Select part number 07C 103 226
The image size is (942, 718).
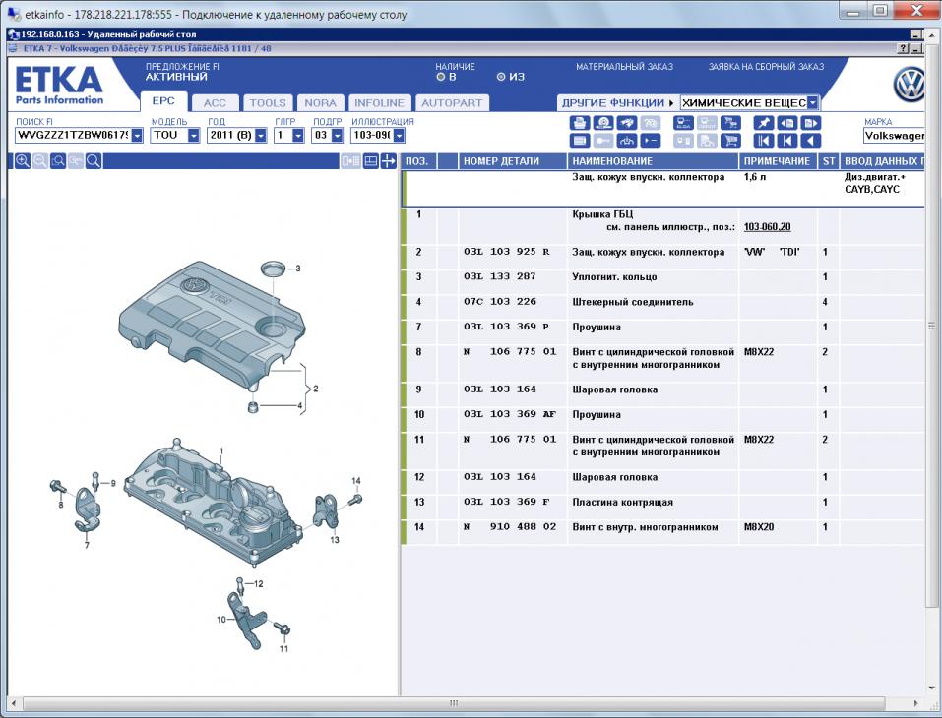499,302
